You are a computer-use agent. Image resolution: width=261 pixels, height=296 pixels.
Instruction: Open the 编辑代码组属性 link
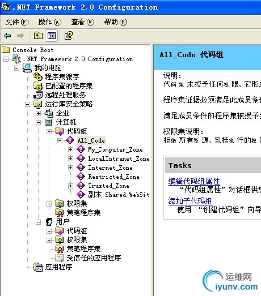point(194,181)
